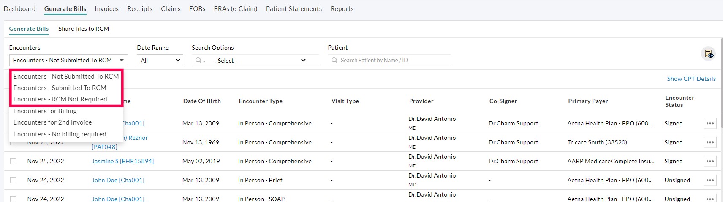Screen dimensions: 723x202
Task: Open patient link Jasmine S [EHR15894]
Action: pyautogui.click(x=122, y=161)
